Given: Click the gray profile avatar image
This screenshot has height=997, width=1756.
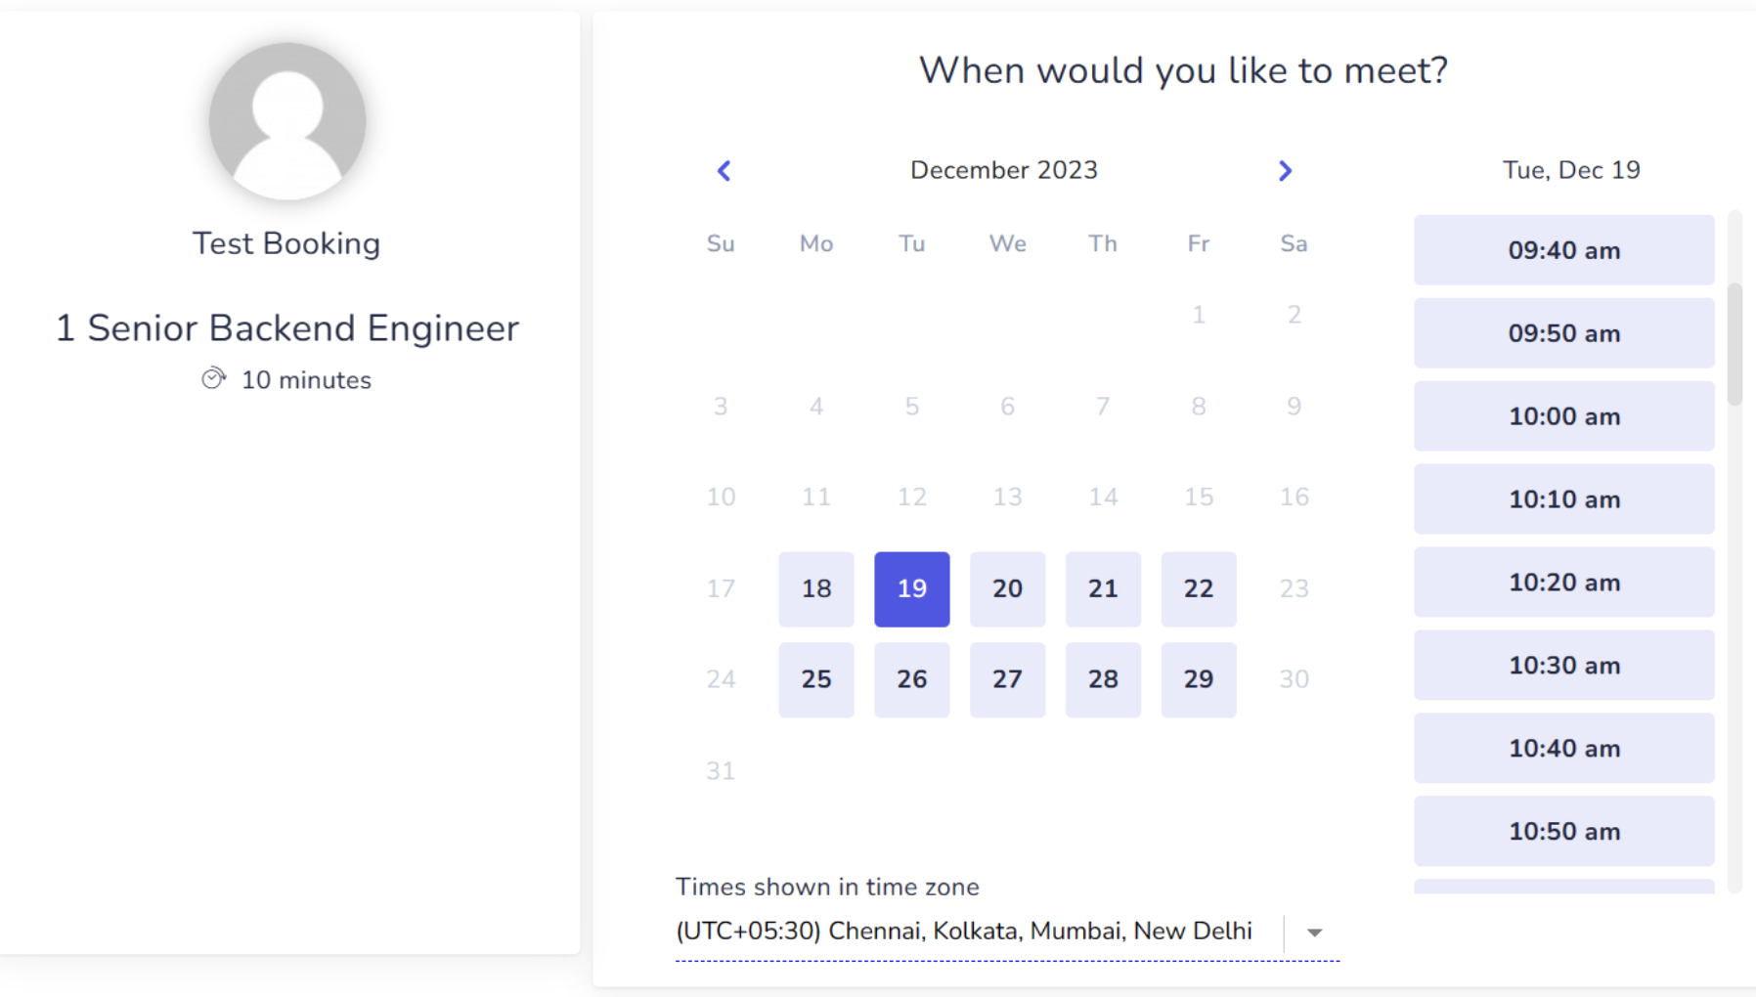Looking at the screenshot, I should point(287,121).
